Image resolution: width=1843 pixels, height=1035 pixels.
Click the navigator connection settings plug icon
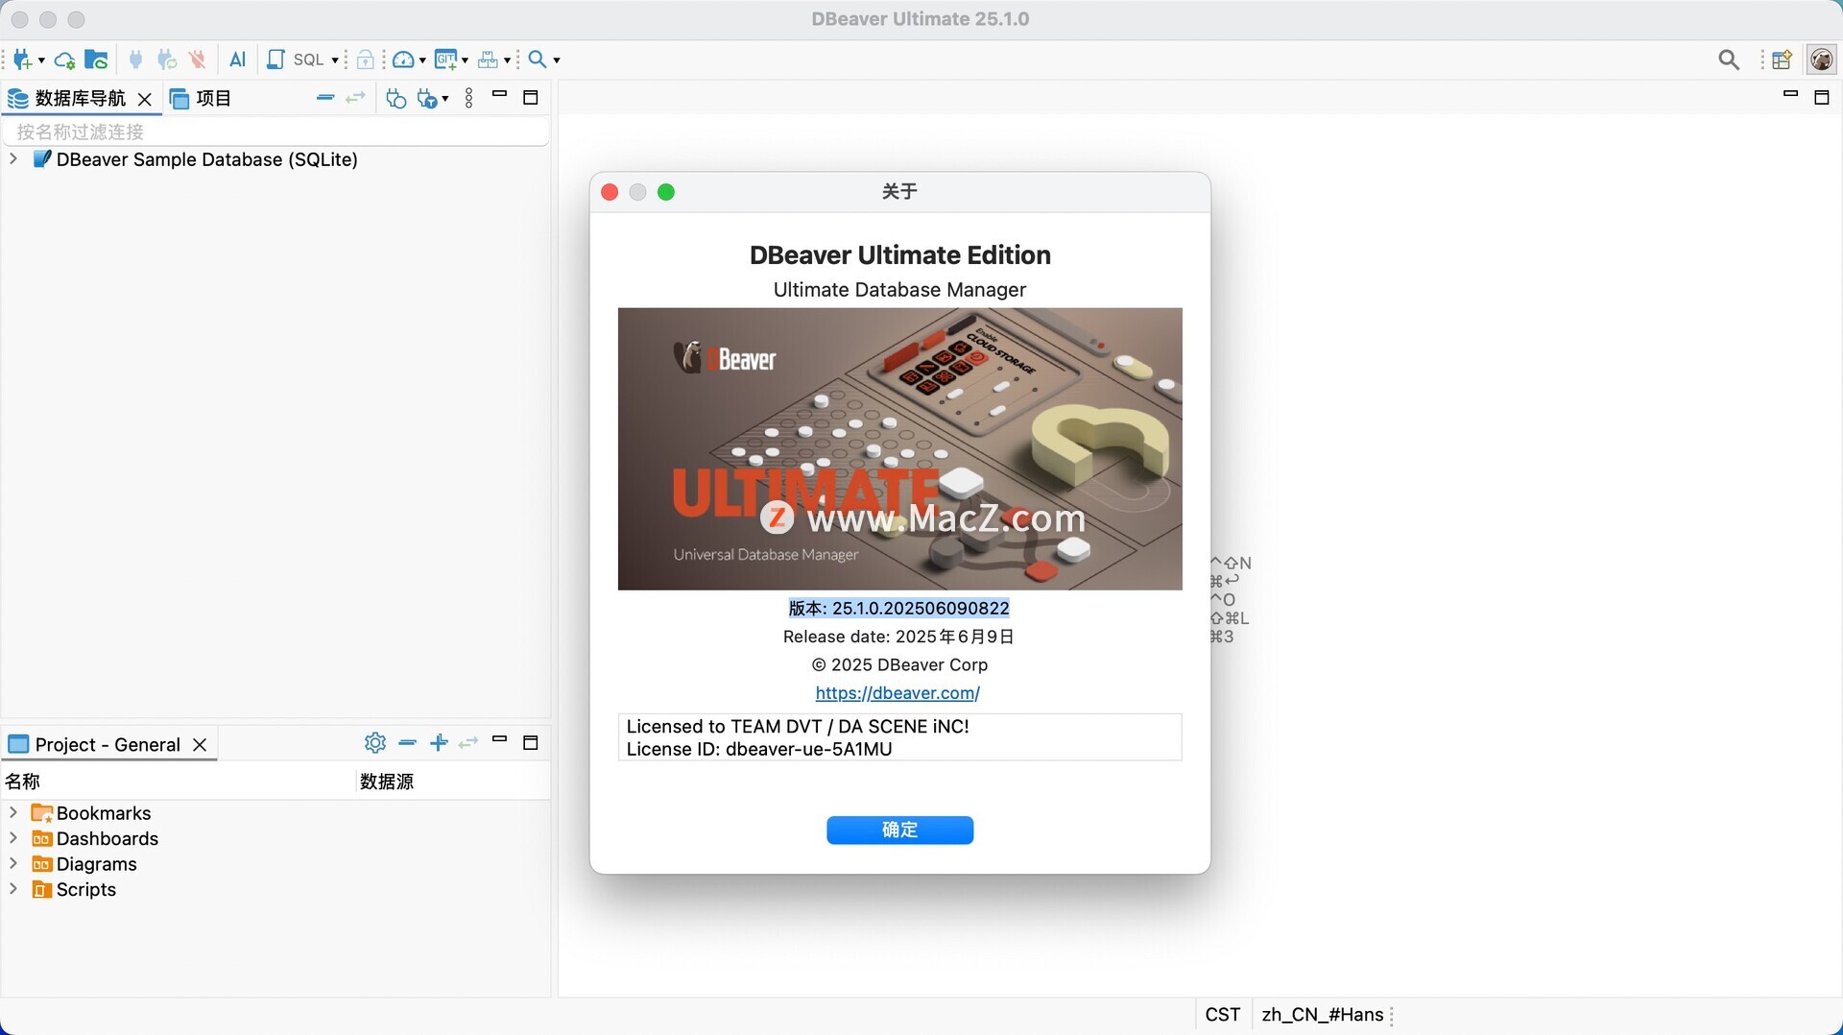point(396,98)
